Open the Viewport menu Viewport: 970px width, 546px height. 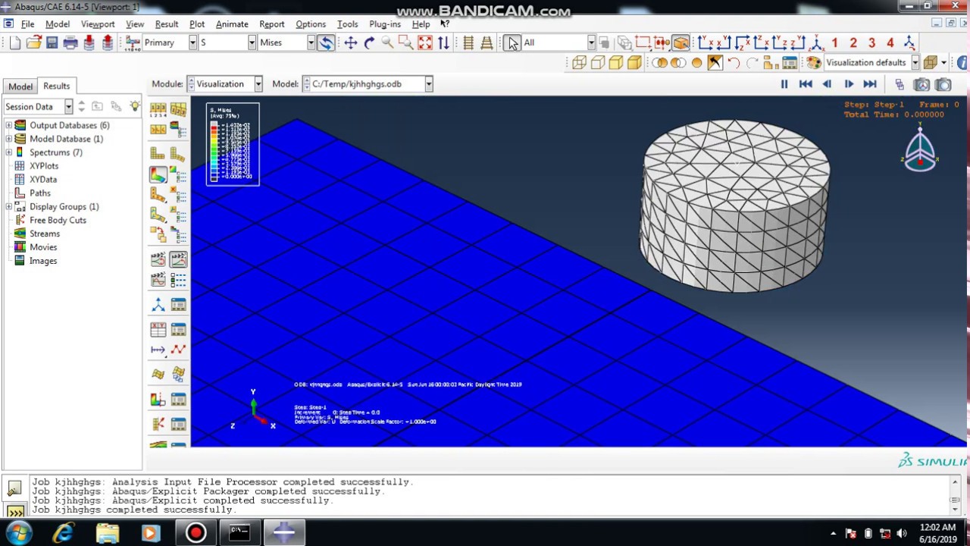coord(98,24)
